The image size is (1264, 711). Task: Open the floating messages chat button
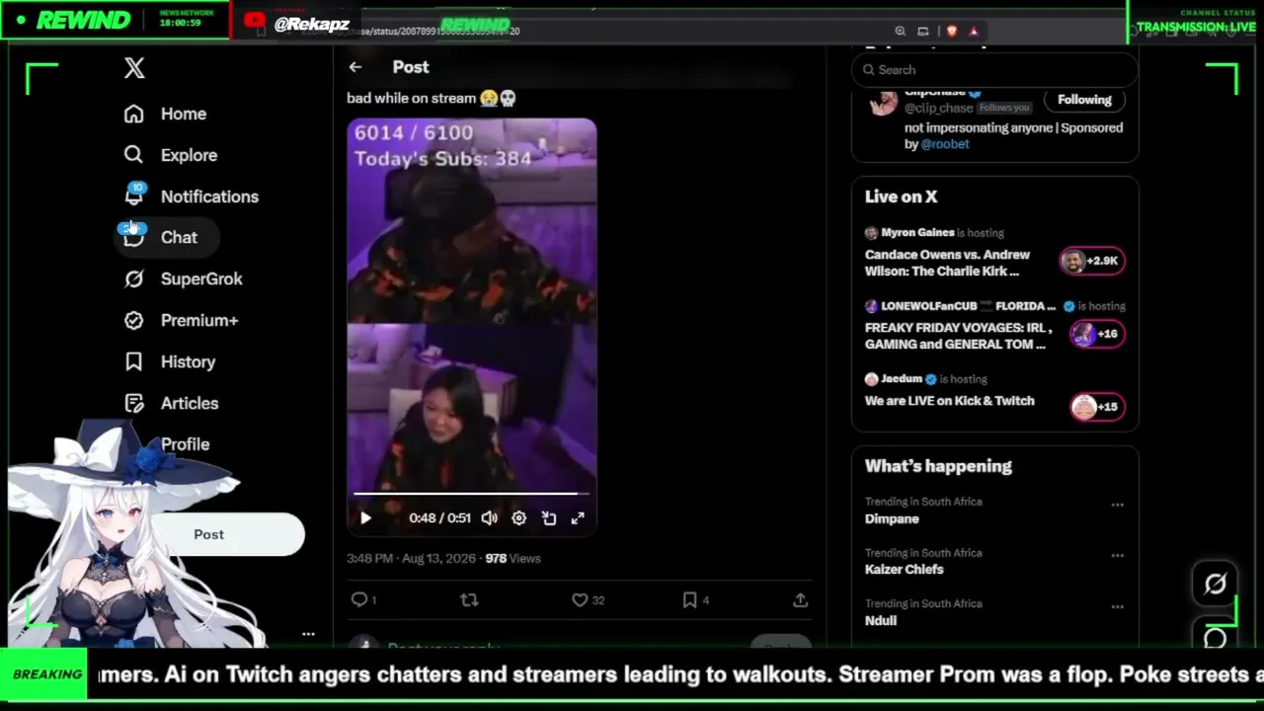point(1215,638)
